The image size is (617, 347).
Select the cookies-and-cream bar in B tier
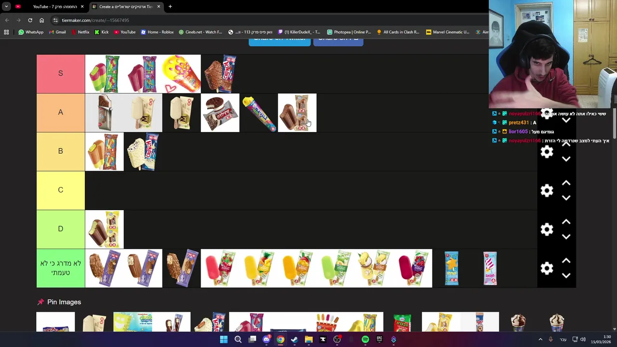click(143, 152)
